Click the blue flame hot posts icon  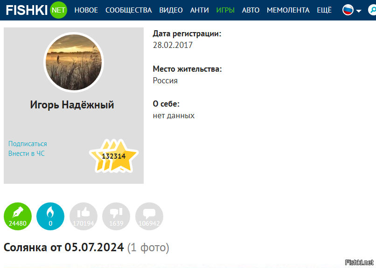[x=50, y=216]
